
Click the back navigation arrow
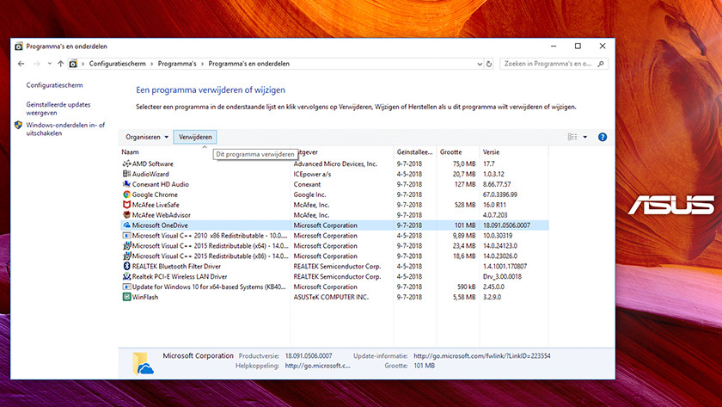click(21, 64)
